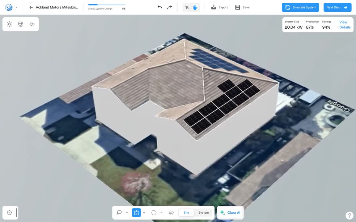Screen dimensions: 356x222
Task: Click the Site & System Design progress bar
Action: 107,5
